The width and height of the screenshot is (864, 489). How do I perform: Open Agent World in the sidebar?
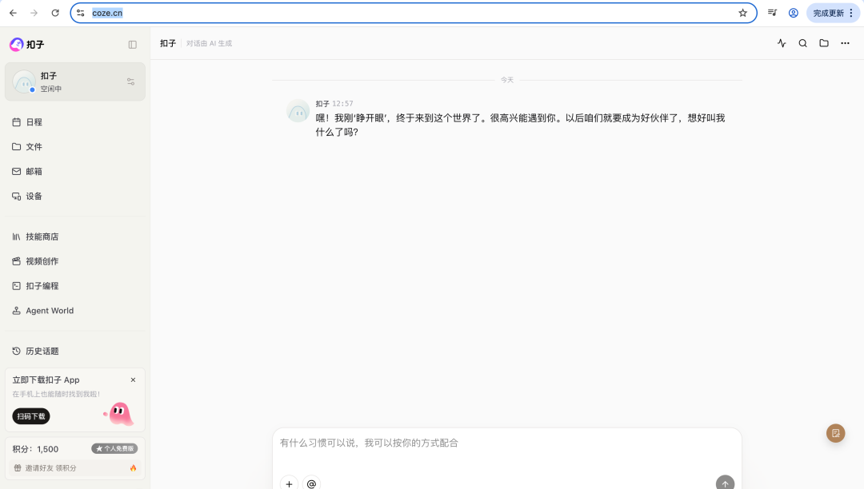75,311
